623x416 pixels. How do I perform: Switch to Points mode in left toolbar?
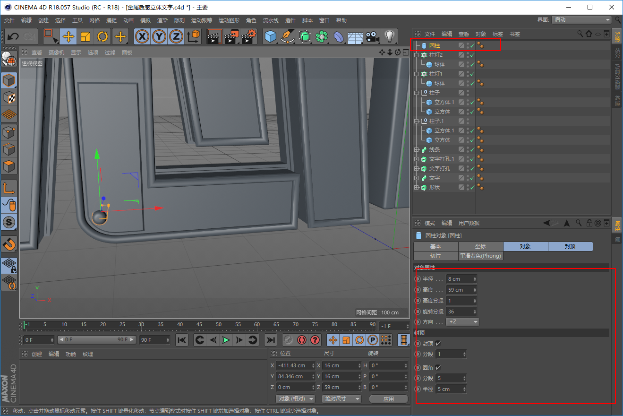(x=9, y=132)
